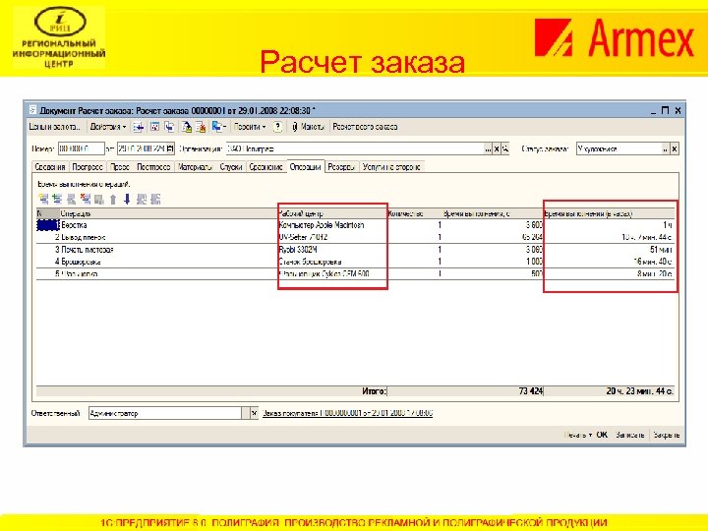Click the add-by-copy row icon in table toolbar
The width and height of the screenshot is (708, 531).
coord(57,199)
